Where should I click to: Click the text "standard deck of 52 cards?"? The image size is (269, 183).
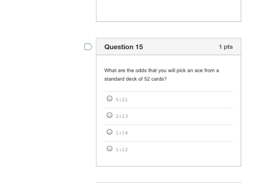click(135, 79)
